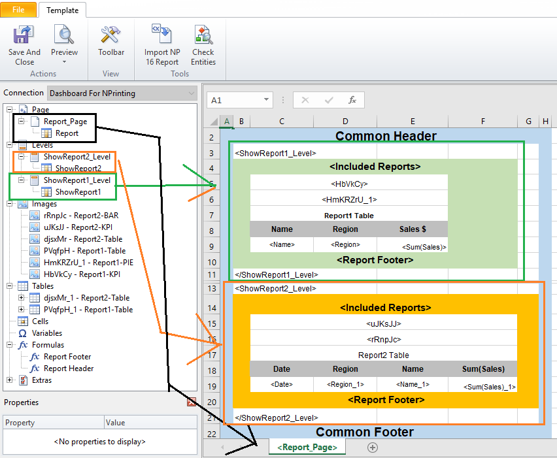Open Preview from the View group
The width and height of the screenshot is (557, 458).
click(x=64, y=34)
